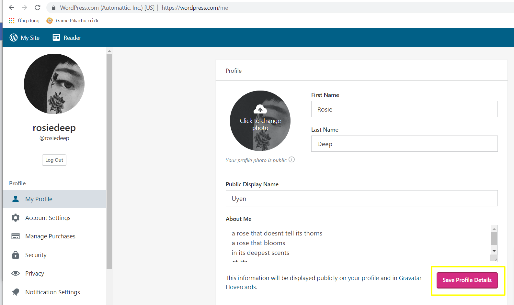Screen dimensions: 514x305
Task: Open Notification Settings in the sidebar
Action: 52,292
